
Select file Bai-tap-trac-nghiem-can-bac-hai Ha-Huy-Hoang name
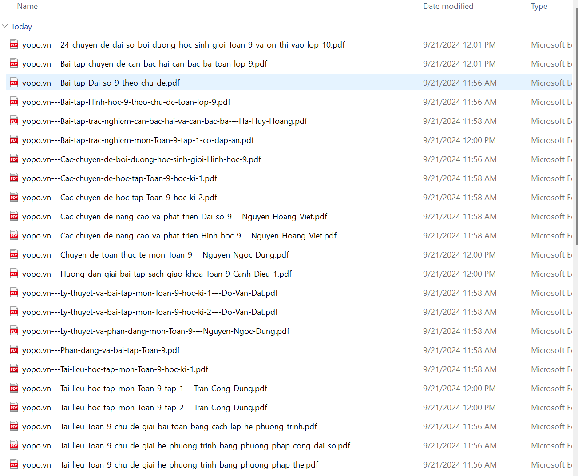coord(165,121)
